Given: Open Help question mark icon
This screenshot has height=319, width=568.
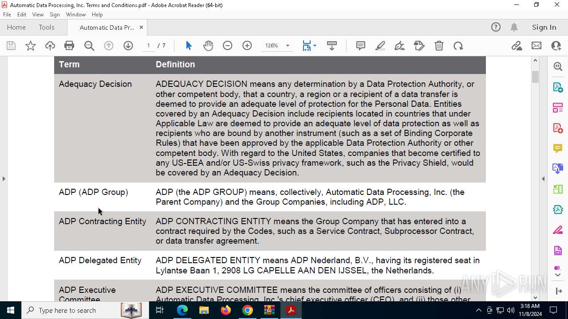Looking at the screenshot, I should coord(496,27).
